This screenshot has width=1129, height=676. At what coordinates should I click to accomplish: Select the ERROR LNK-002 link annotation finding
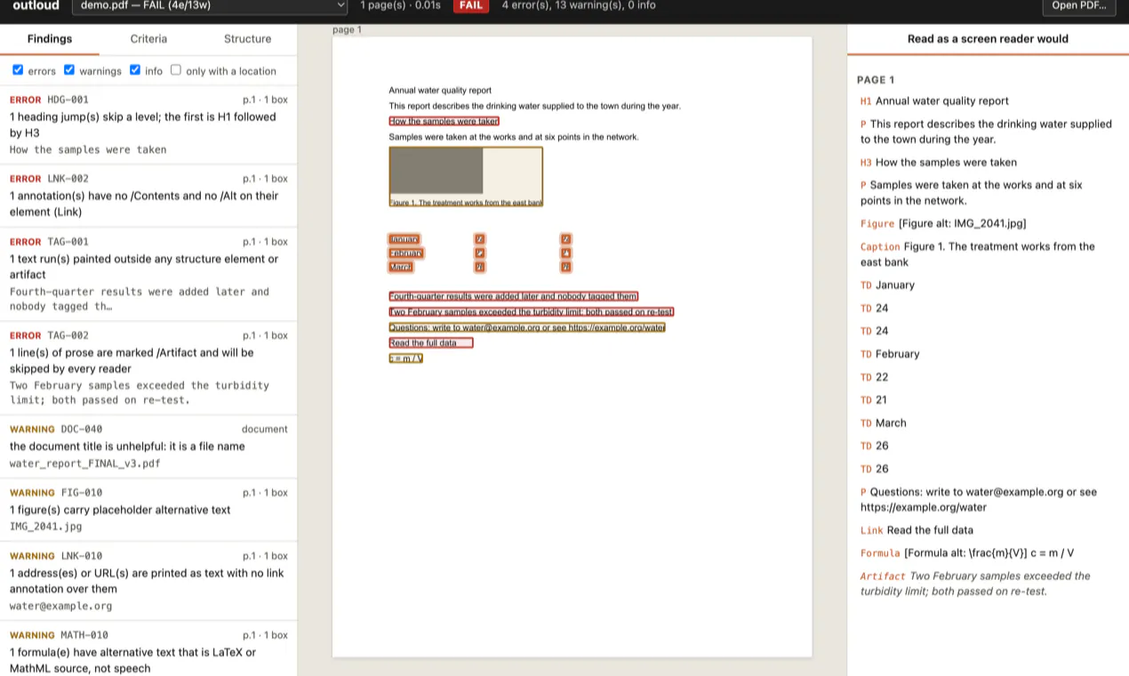(148, 196)
